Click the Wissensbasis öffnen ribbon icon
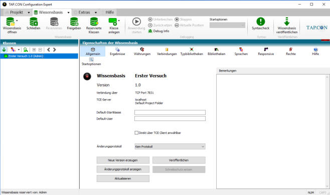This screenshot has height=195, width=330. [x=10, y=21]
